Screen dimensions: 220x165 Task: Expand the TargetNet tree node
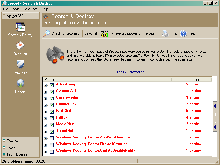tap(45, 132)
